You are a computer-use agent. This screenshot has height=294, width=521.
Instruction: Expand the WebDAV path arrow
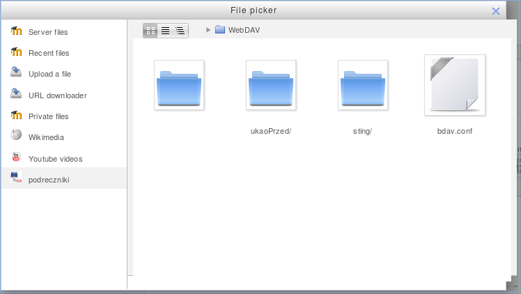coord(208,30)
